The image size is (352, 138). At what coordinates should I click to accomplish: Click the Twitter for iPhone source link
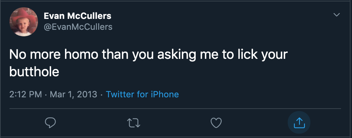coord(142,94)
